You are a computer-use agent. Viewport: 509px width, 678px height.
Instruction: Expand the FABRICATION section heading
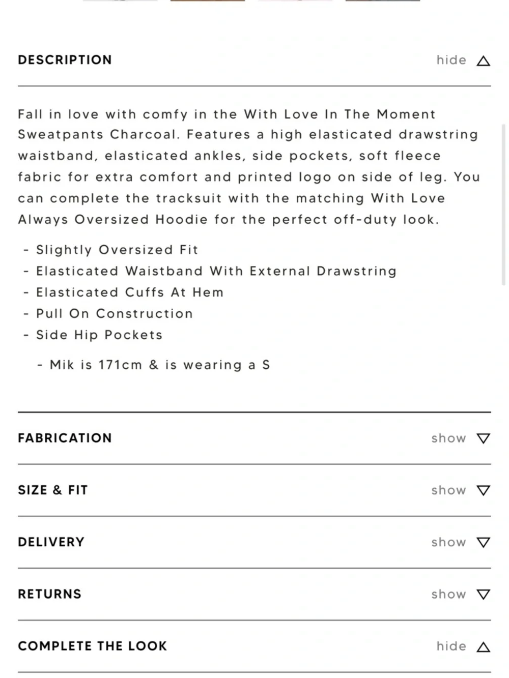[65, 438]
